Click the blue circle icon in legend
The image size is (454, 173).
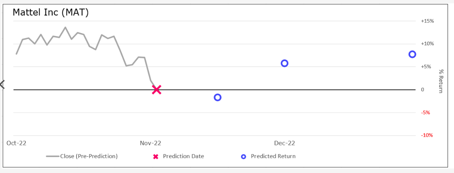pyautogui.click(x=243, y=156)
